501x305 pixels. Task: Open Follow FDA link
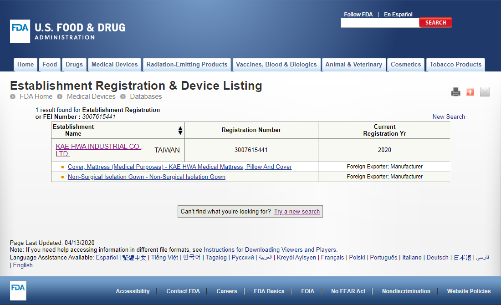[x=358, y=15]
